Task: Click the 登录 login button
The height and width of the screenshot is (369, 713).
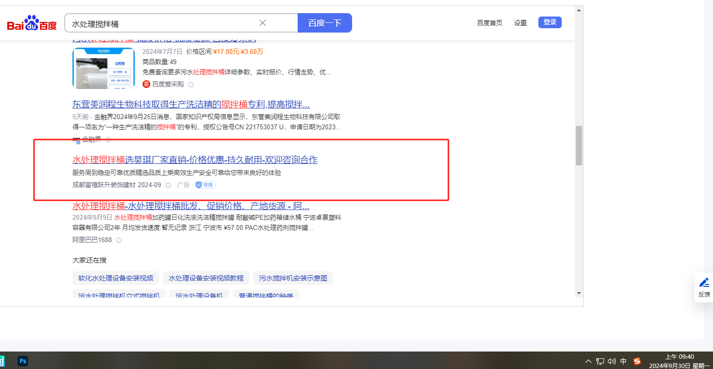Action: point(550,22)
